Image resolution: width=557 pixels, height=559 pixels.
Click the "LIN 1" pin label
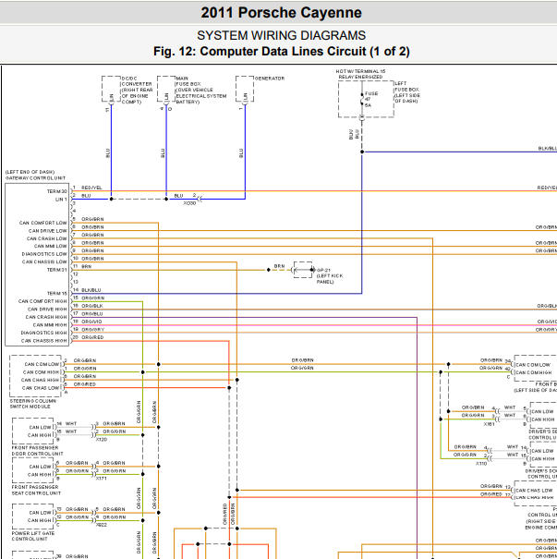(x=61, y=200)
